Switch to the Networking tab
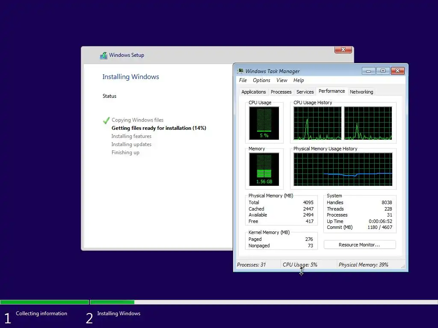 click(x=361, y=92)
